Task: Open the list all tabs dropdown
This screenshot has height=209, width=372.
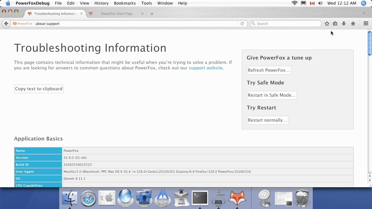Action: [x=364, y=13]
